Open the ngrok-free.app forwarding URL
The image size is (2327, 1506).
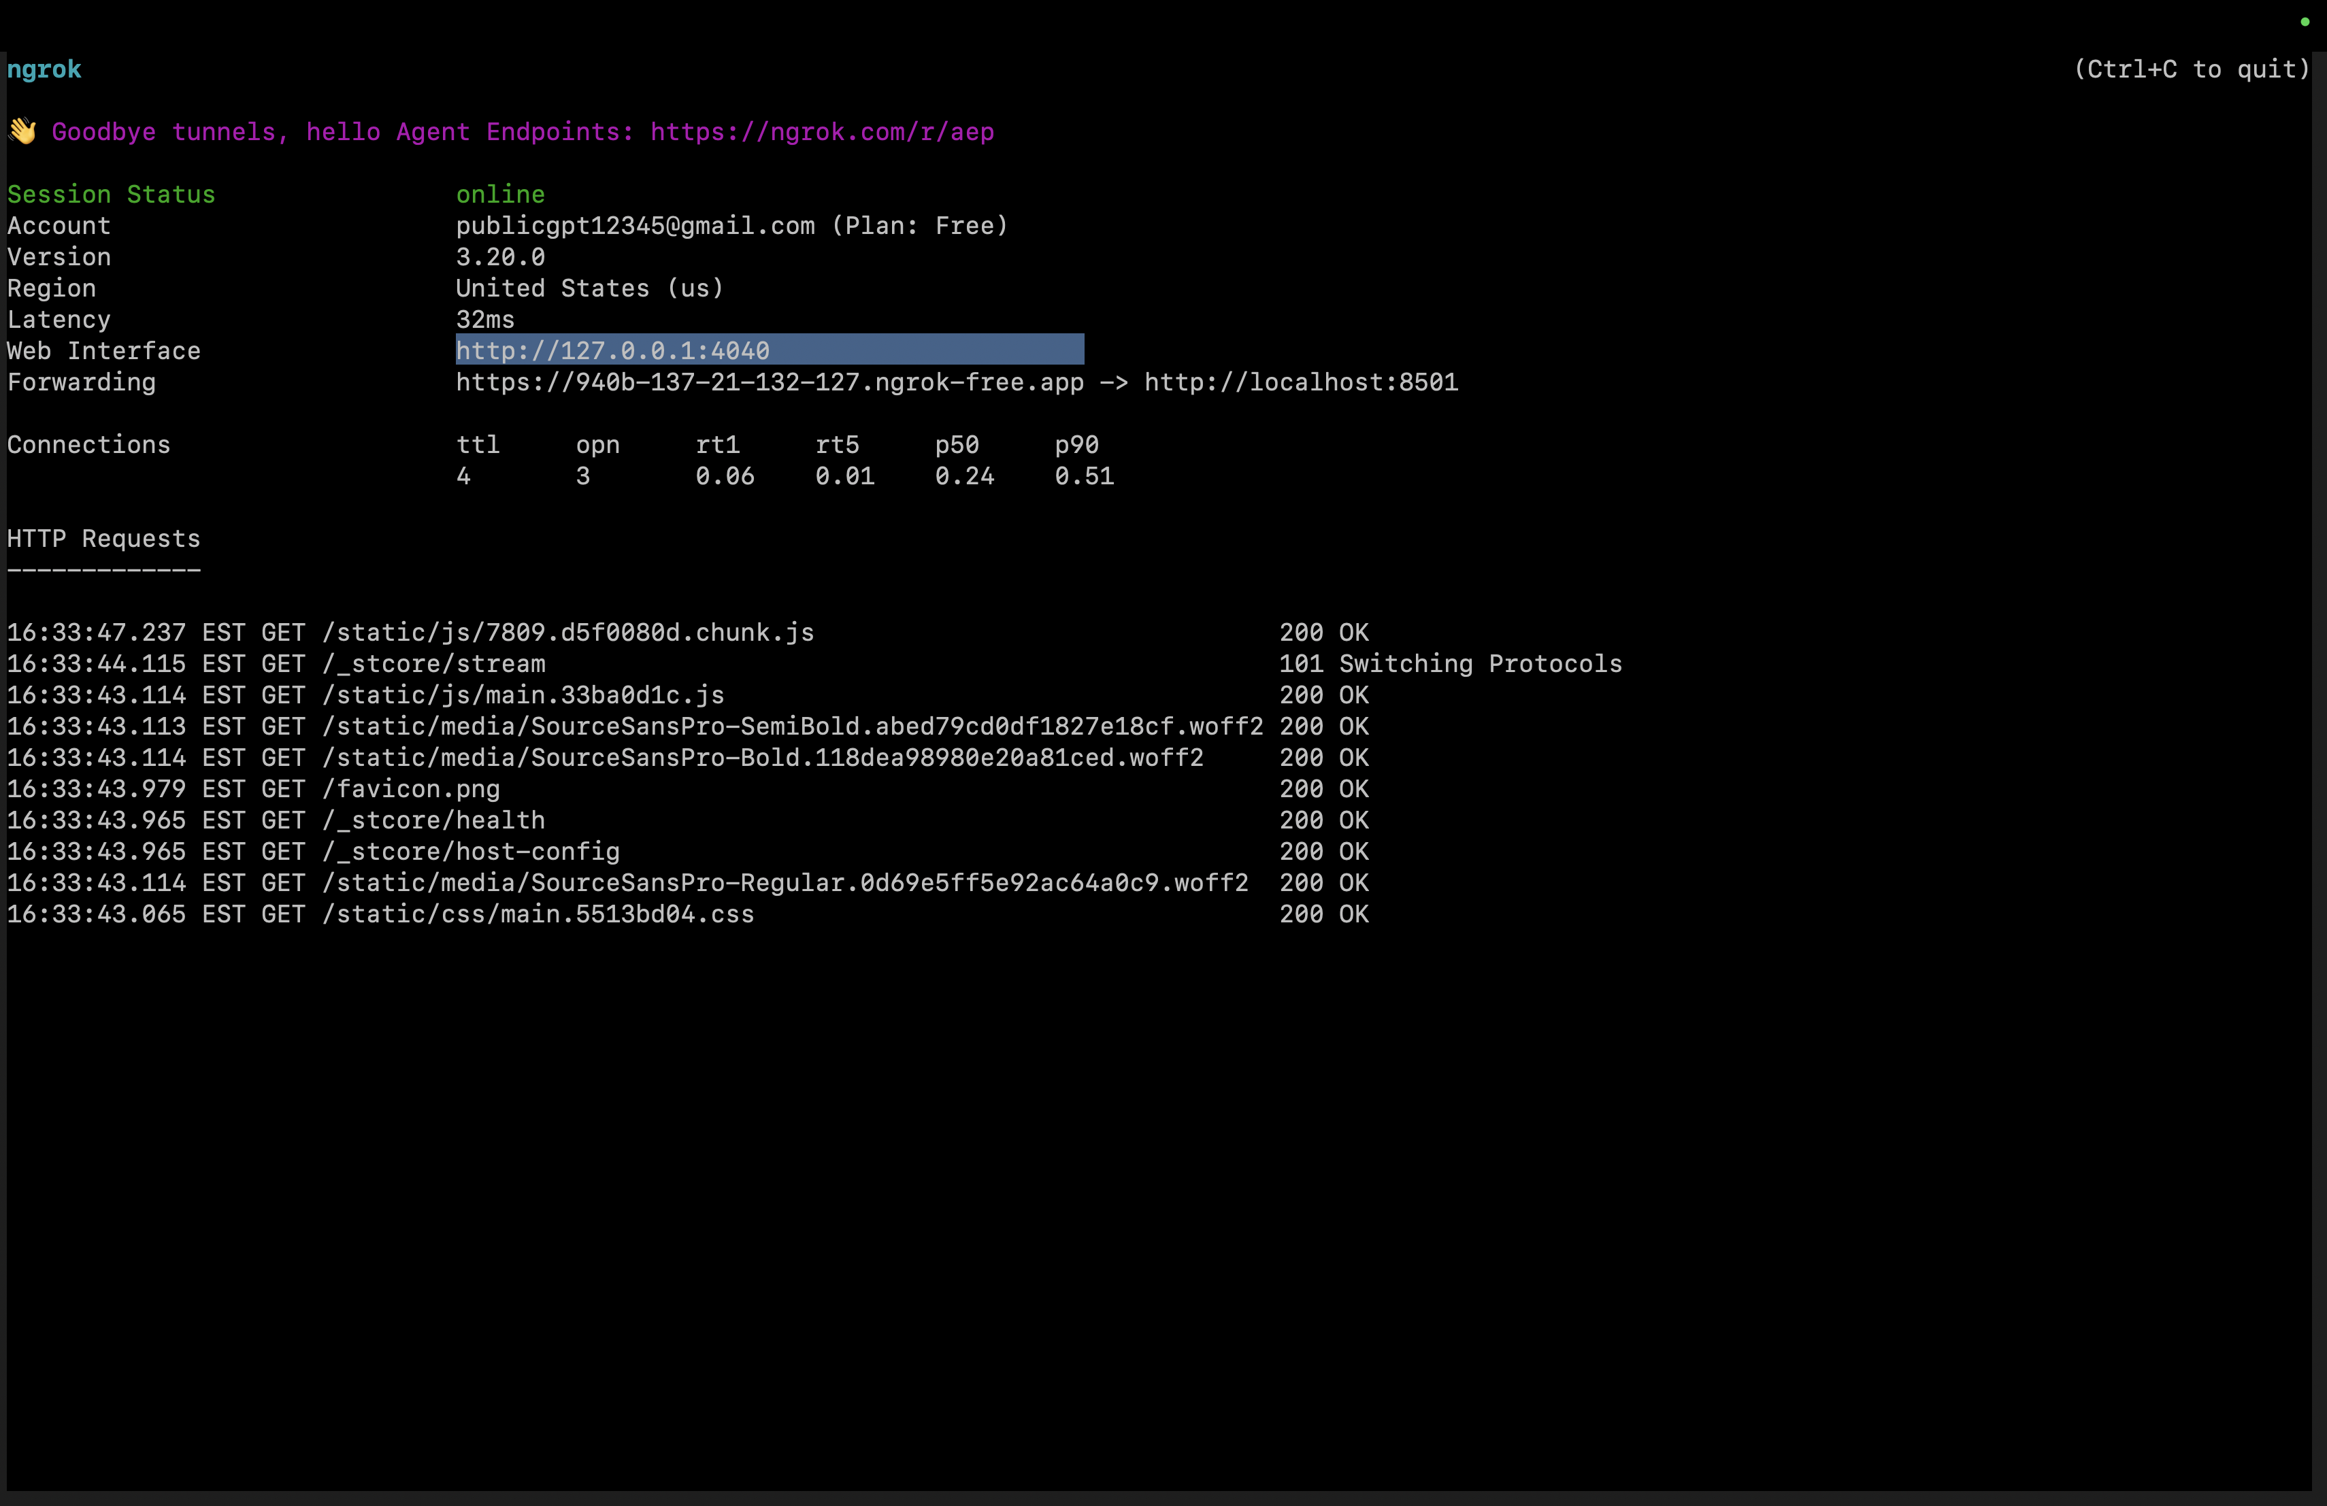click(x=770, y=382)
